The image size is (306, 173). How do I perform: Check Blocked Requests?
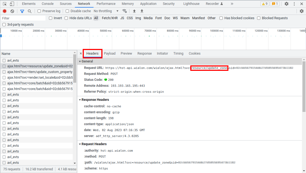point(259,18)
